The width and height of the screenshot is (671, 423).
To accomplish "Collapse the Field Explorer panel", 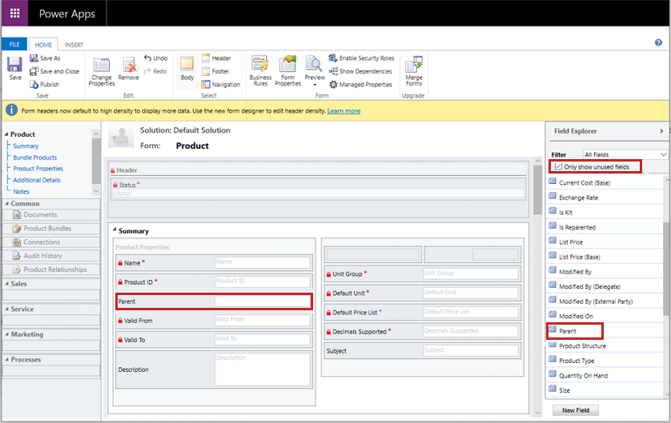I will pyautogui.click(x=661, y=131).
